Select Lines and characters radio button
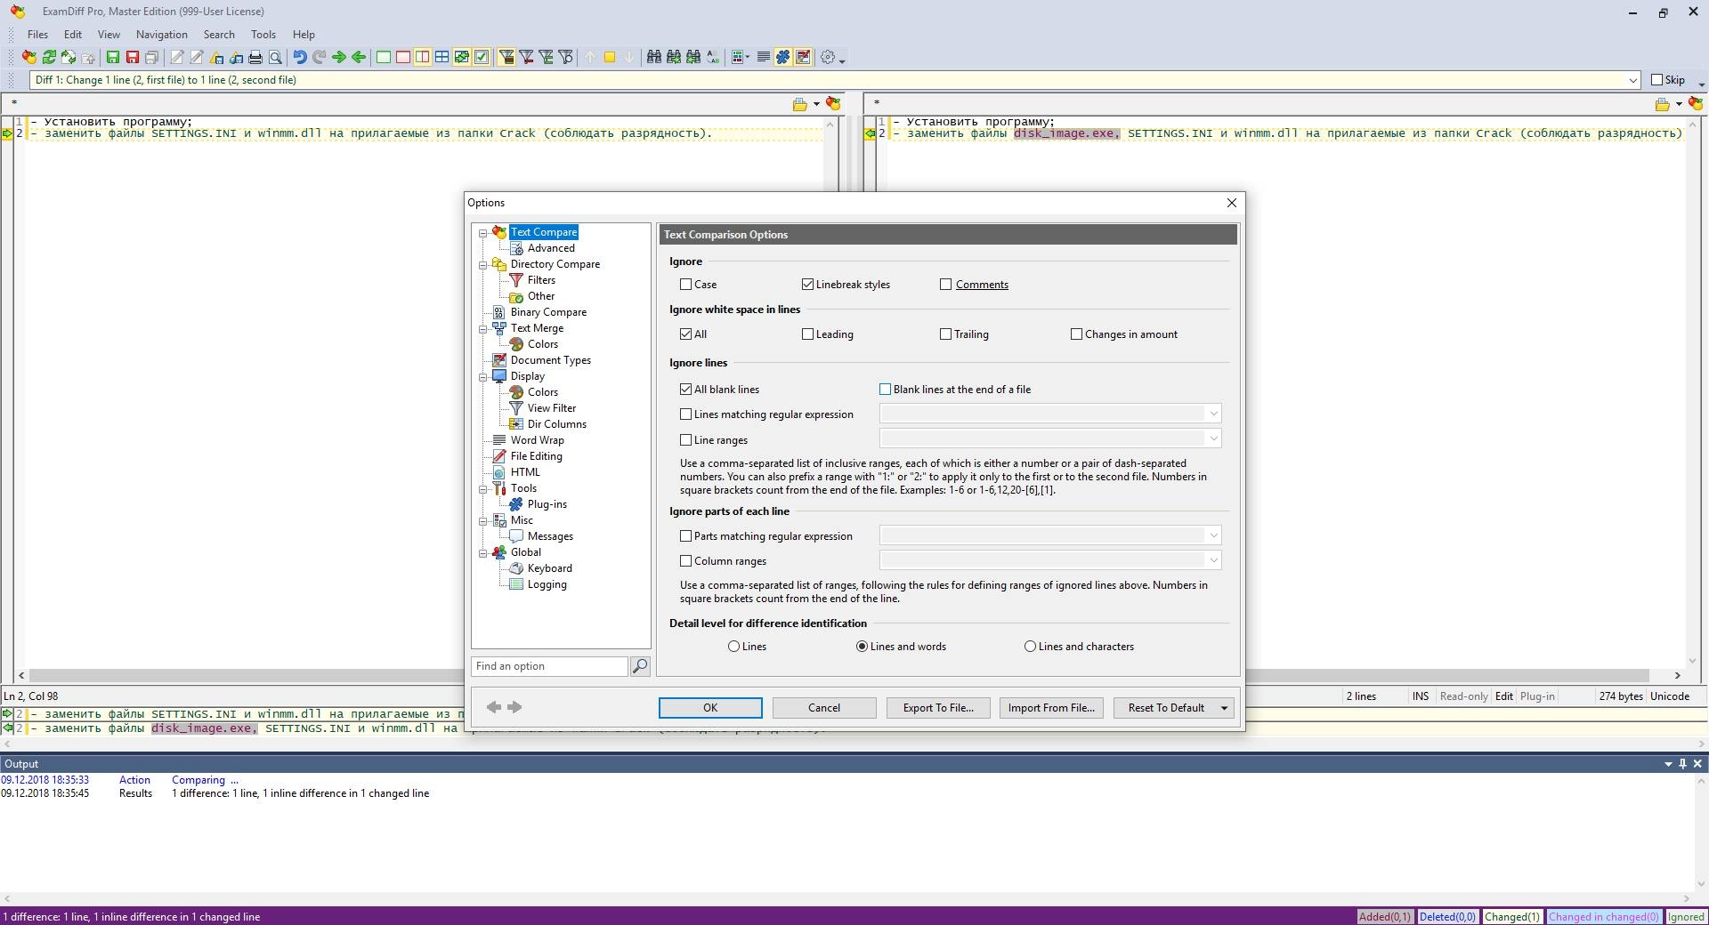The width and height of the screenshot is (1709, 925). 1030,647
